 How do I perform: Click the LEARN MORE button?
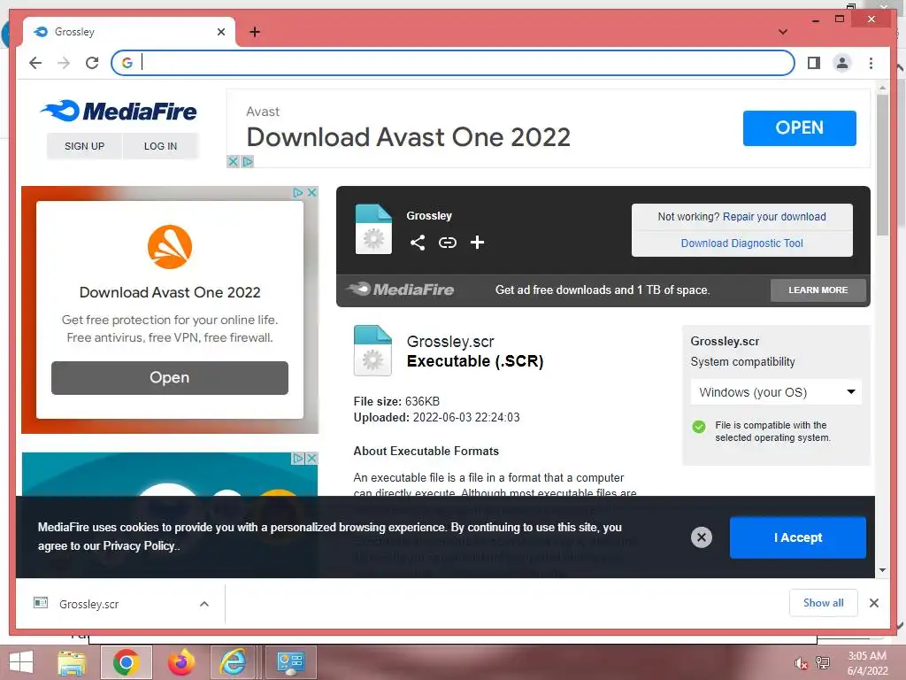[818, 290]
